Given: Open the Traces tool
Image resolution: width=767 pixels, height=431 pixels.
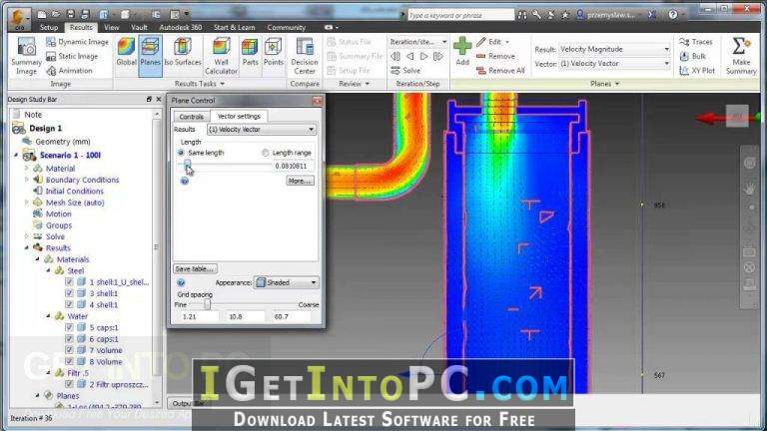Looking at the screenshot, I should (696, 42).
